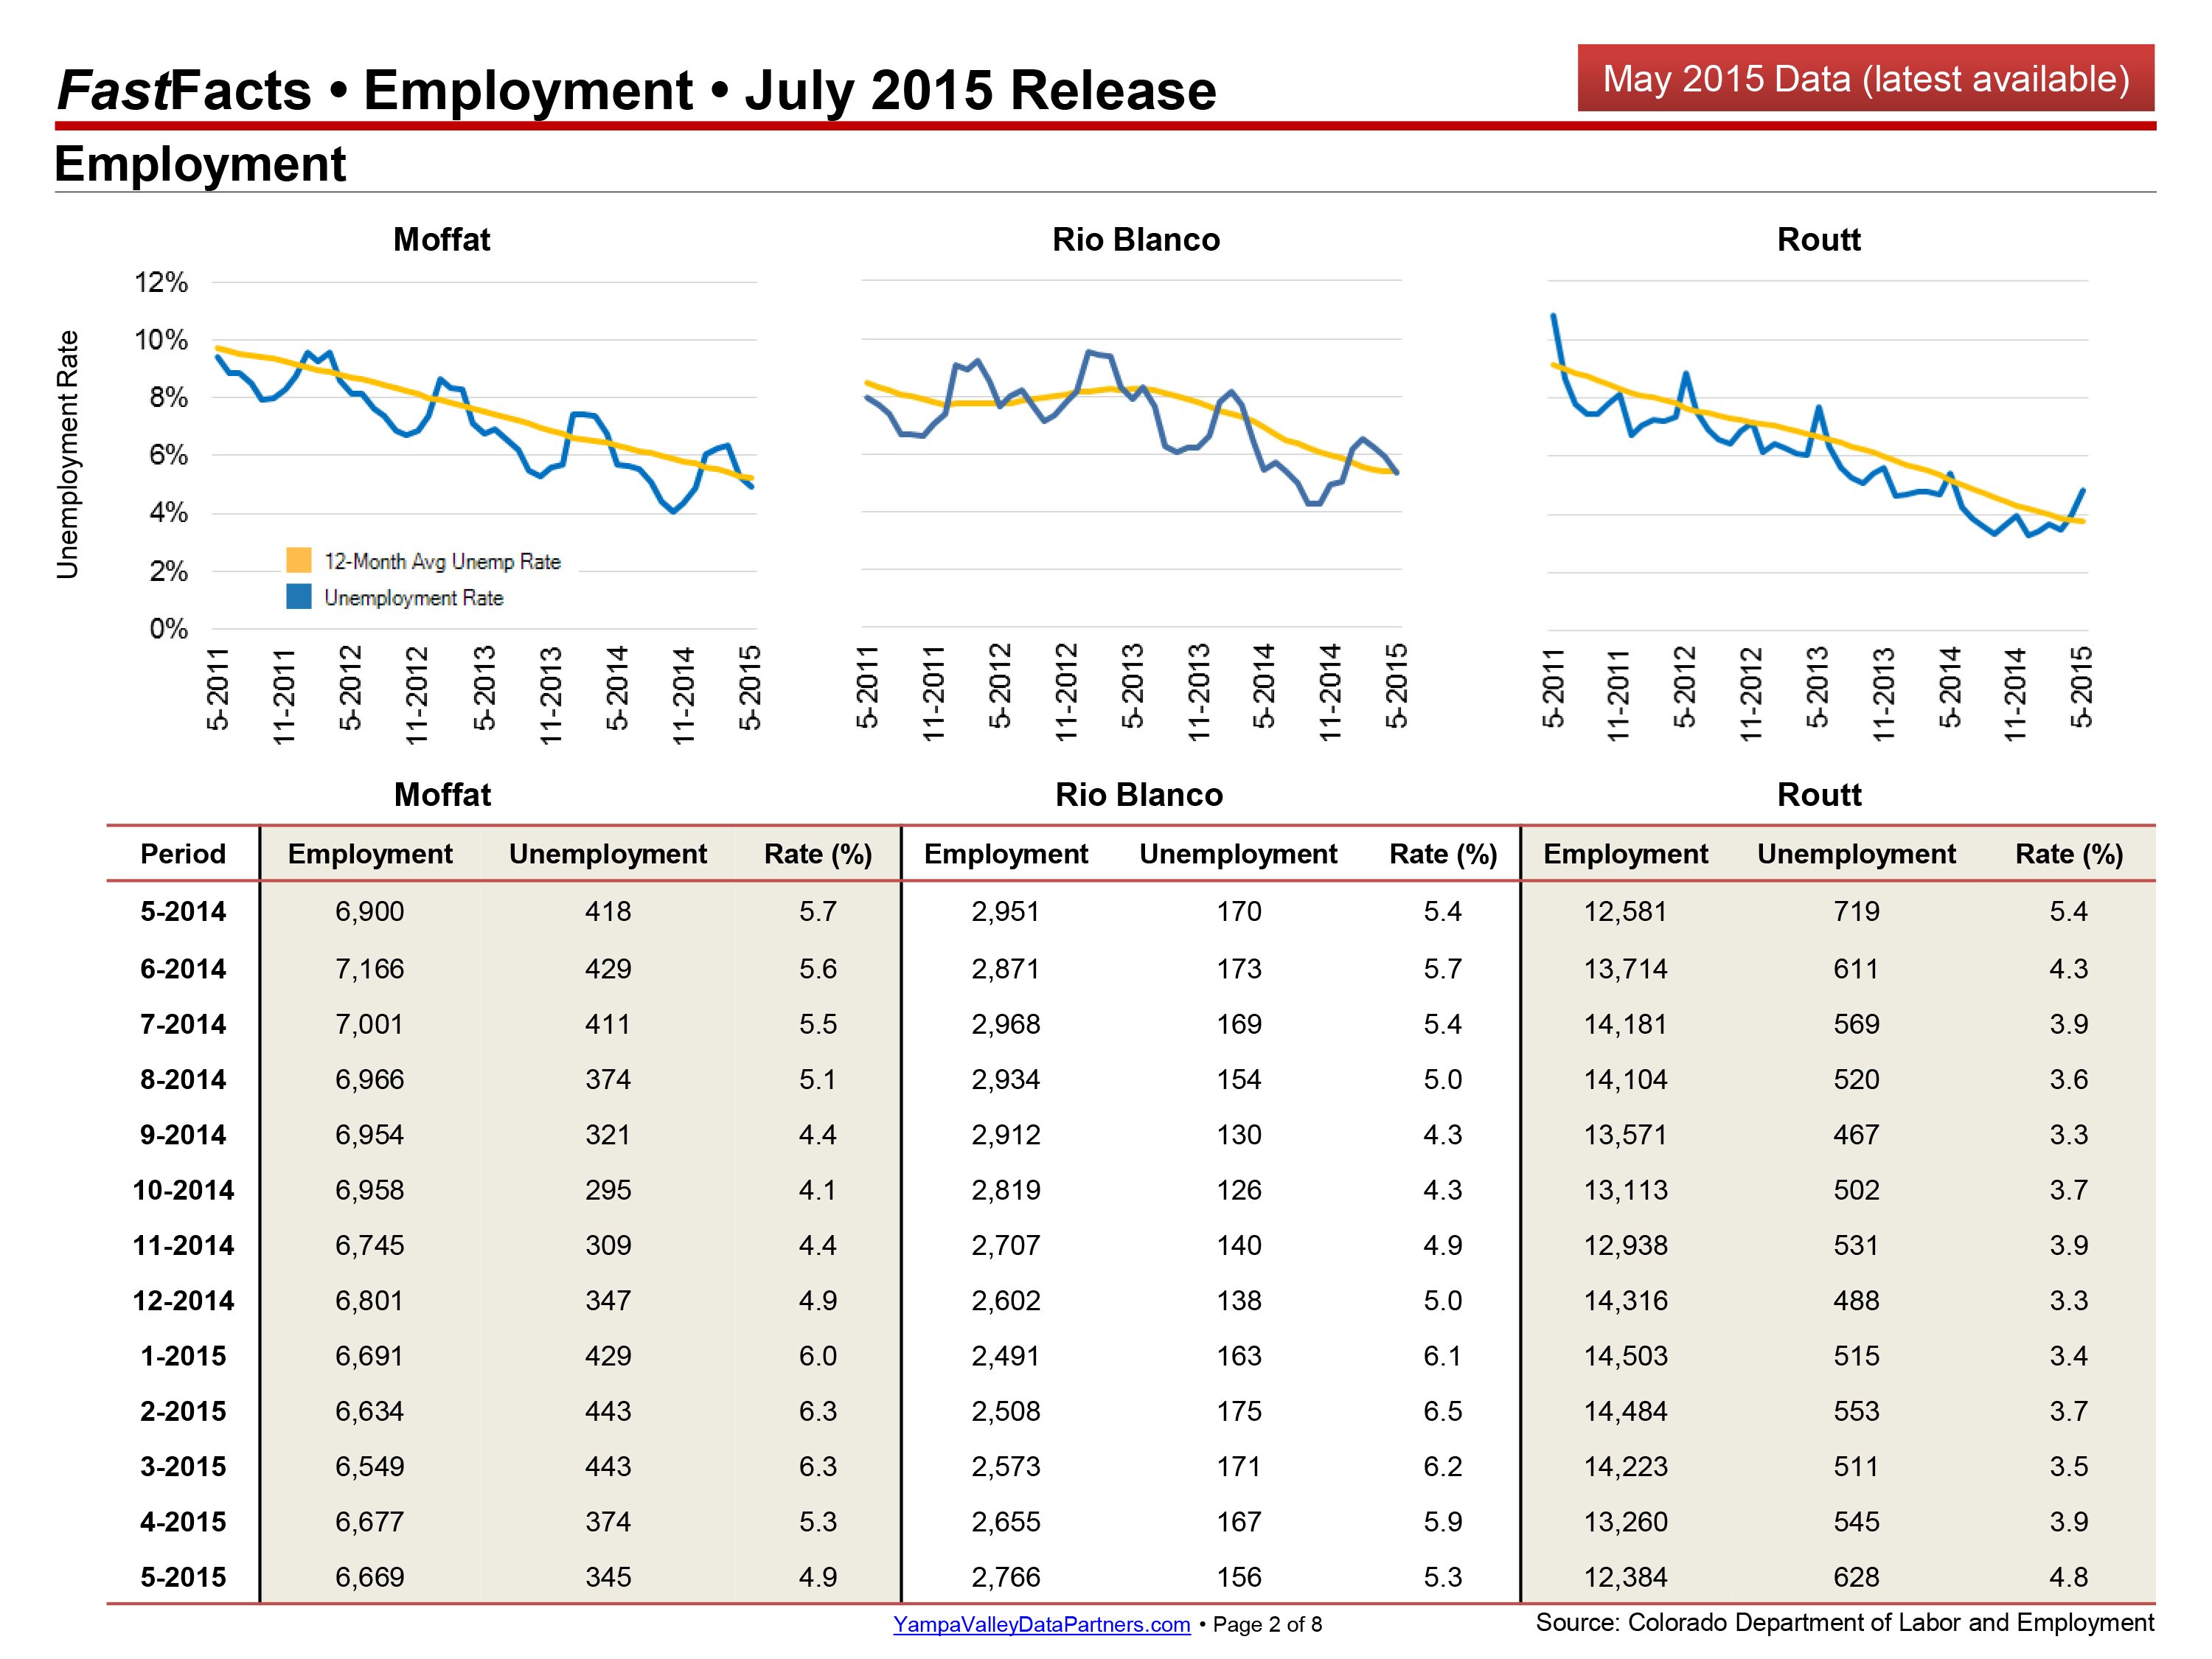Select the Rio Blanco heading above the table
2212x1659 pixels.
click(1139, 795)
